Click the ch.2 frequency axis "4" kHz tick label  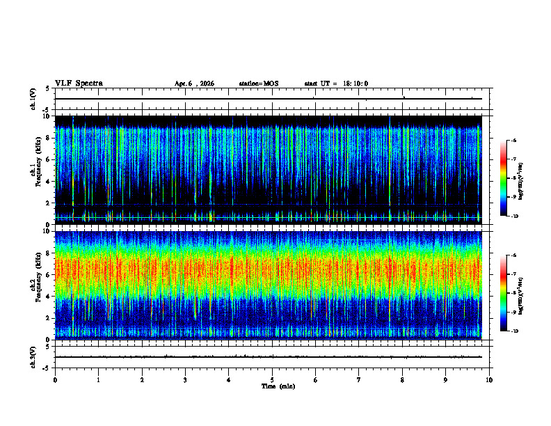(x=49, y=297)
